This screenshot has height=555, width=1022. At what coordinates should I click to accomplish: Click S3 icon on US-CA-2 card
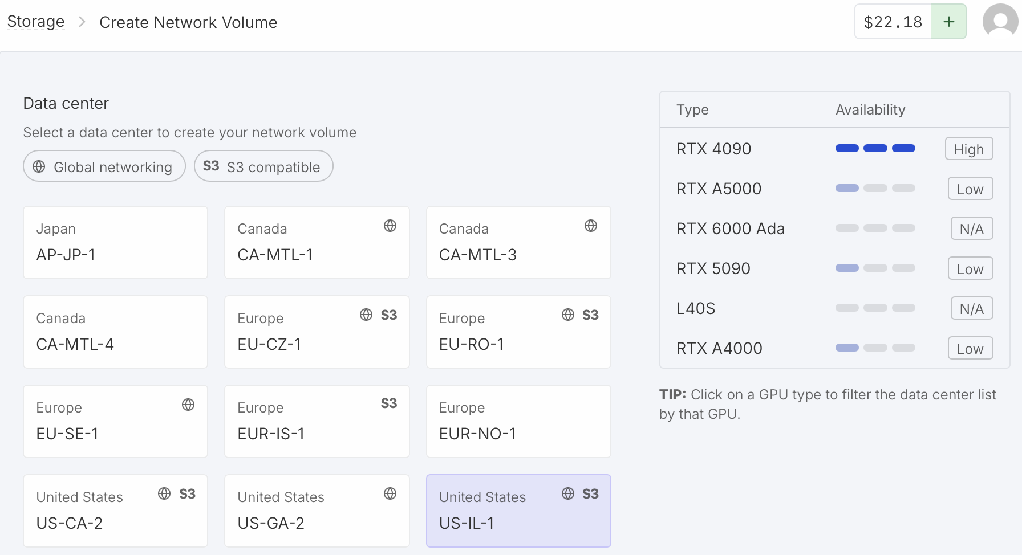click(x=187, y=494)
